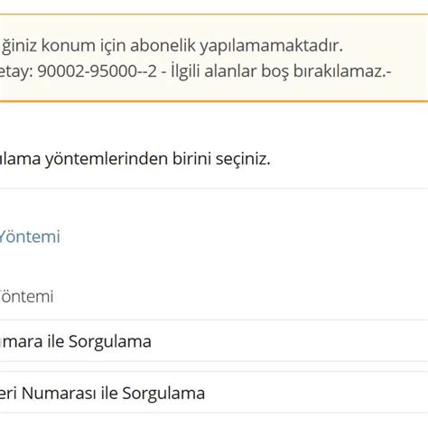Image resolution: width=428 pixels, height=428 pixels.
Task: Click the divider line under the instruction text
Action: [214, 189]
